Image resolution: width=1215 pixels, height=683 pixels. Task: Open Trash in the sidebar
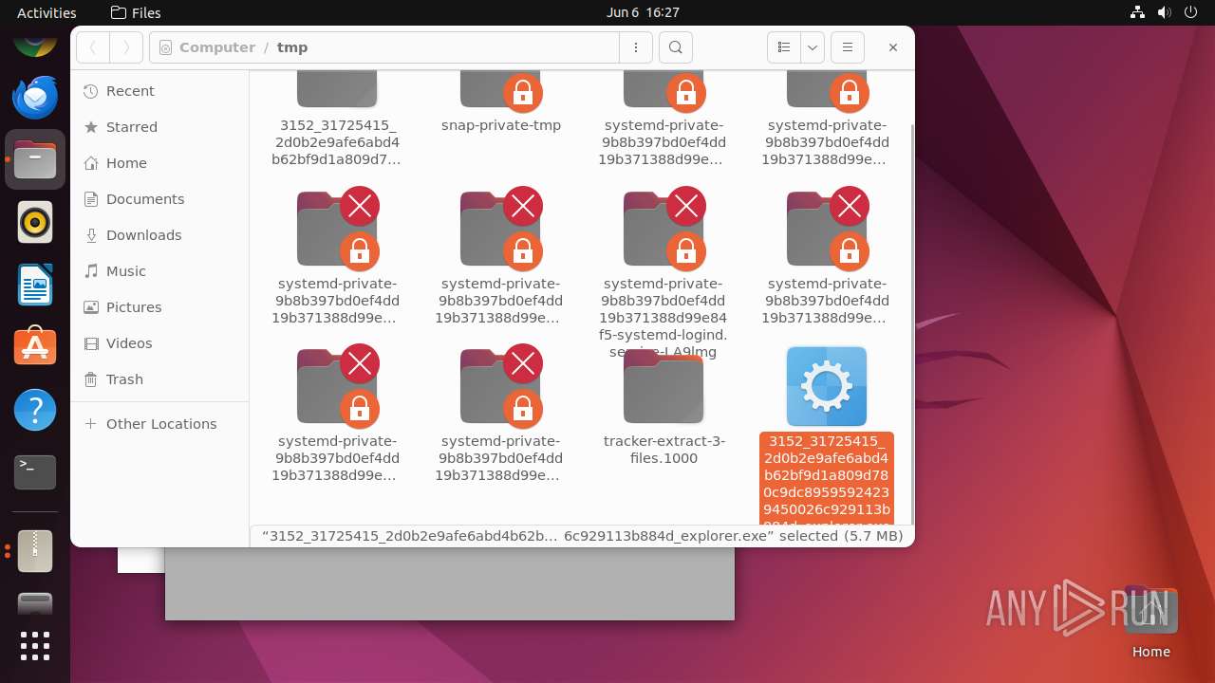pos(159,379)
